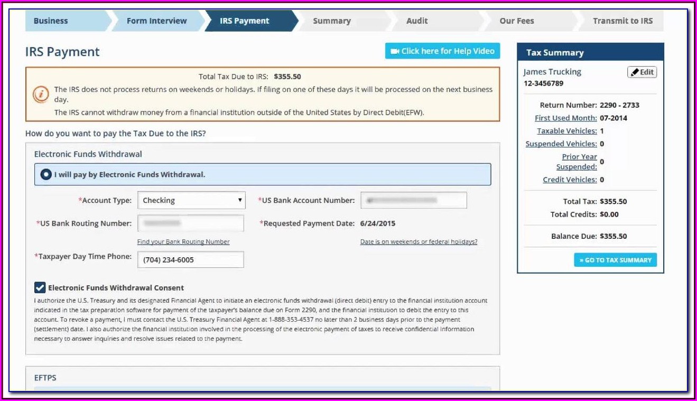Click the US Bank Account Number field

413,201
